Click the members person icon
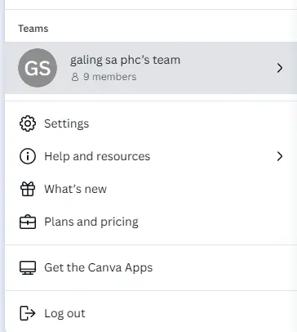Viewport: 297px width, 332px height. point(75,77)
